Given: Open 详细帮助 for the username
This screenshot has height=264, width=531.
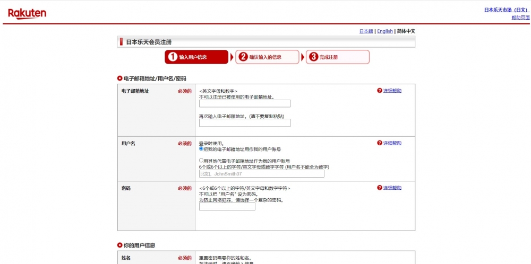Looking at the screenshot, I should [392, 143].
